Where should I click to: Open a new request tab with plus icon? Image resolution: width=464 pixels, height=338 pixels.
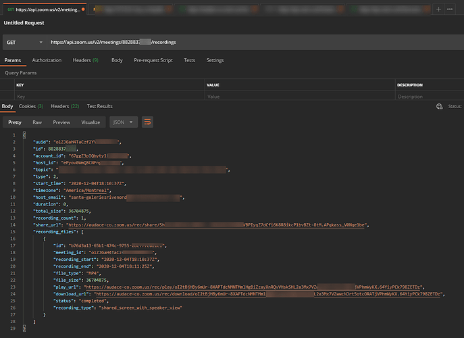pyautogui.click(x=439, y=9)
